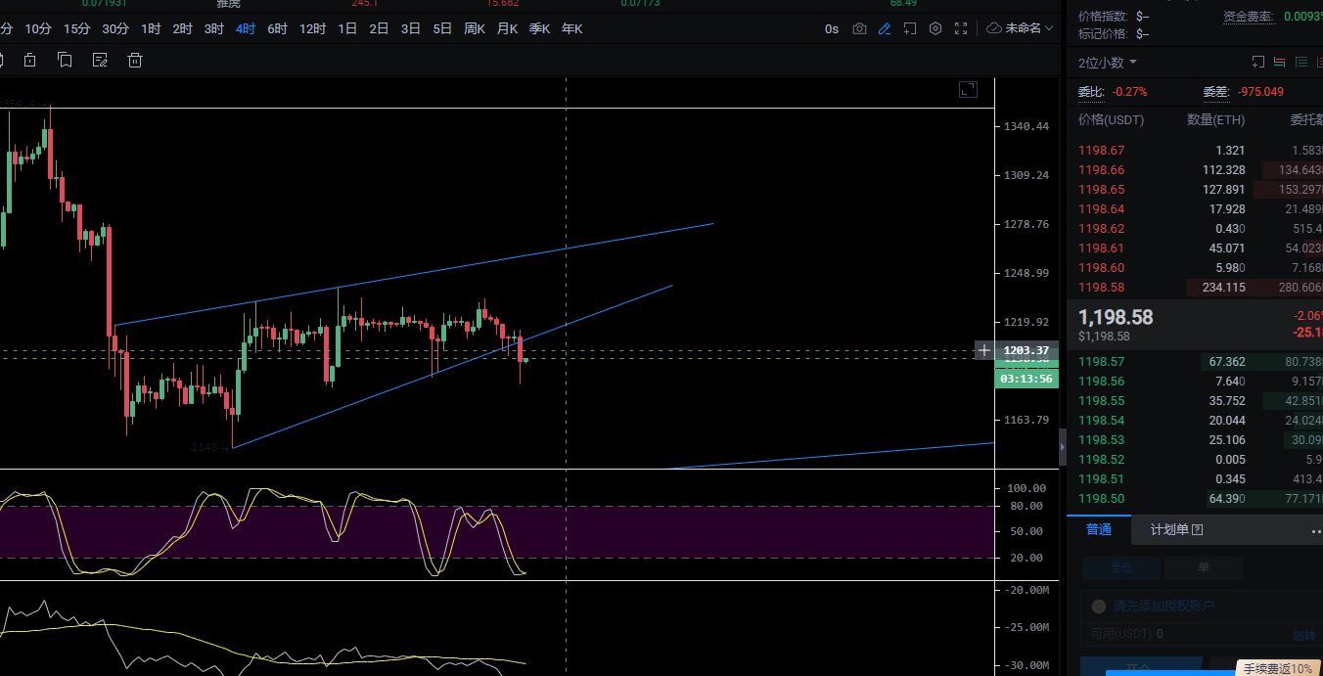
Task: Show only buy orders in order book
Action: [x=1300, y=63]
